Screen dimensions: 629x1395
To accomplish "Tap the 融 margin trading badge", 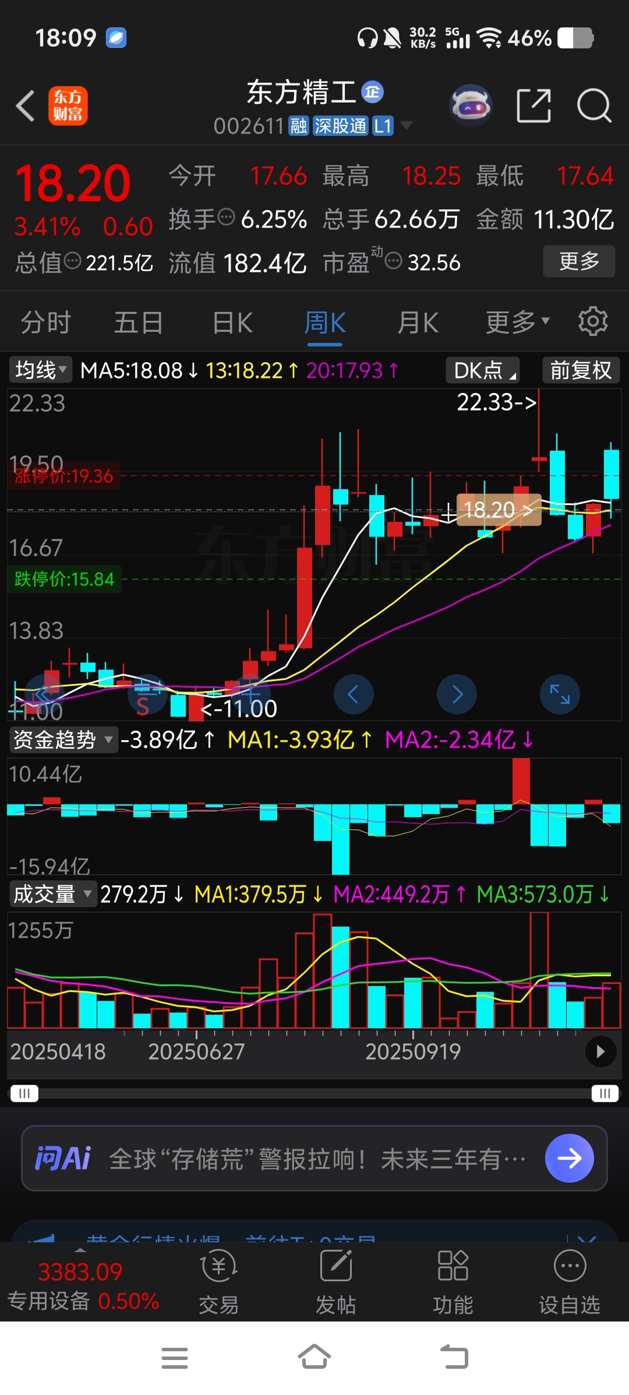I will (299, 126).
